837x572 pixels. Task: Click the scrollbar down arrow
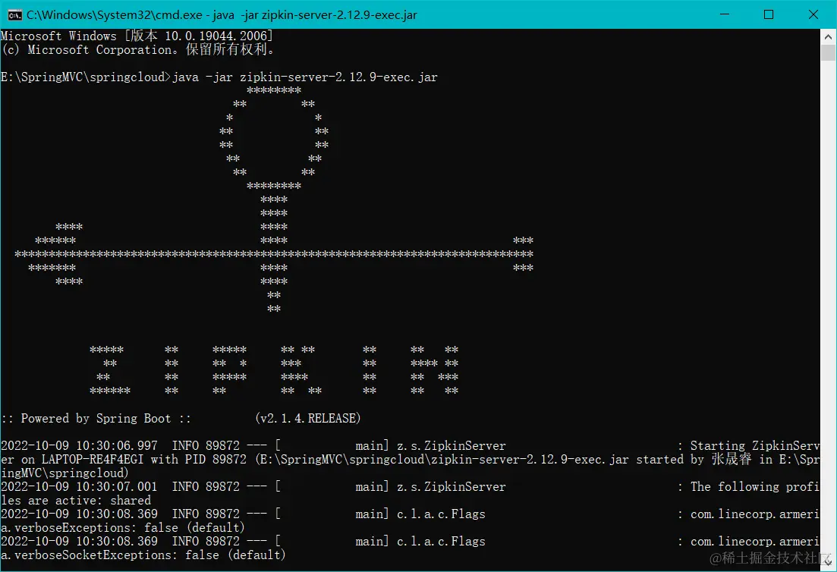(828, 563)
